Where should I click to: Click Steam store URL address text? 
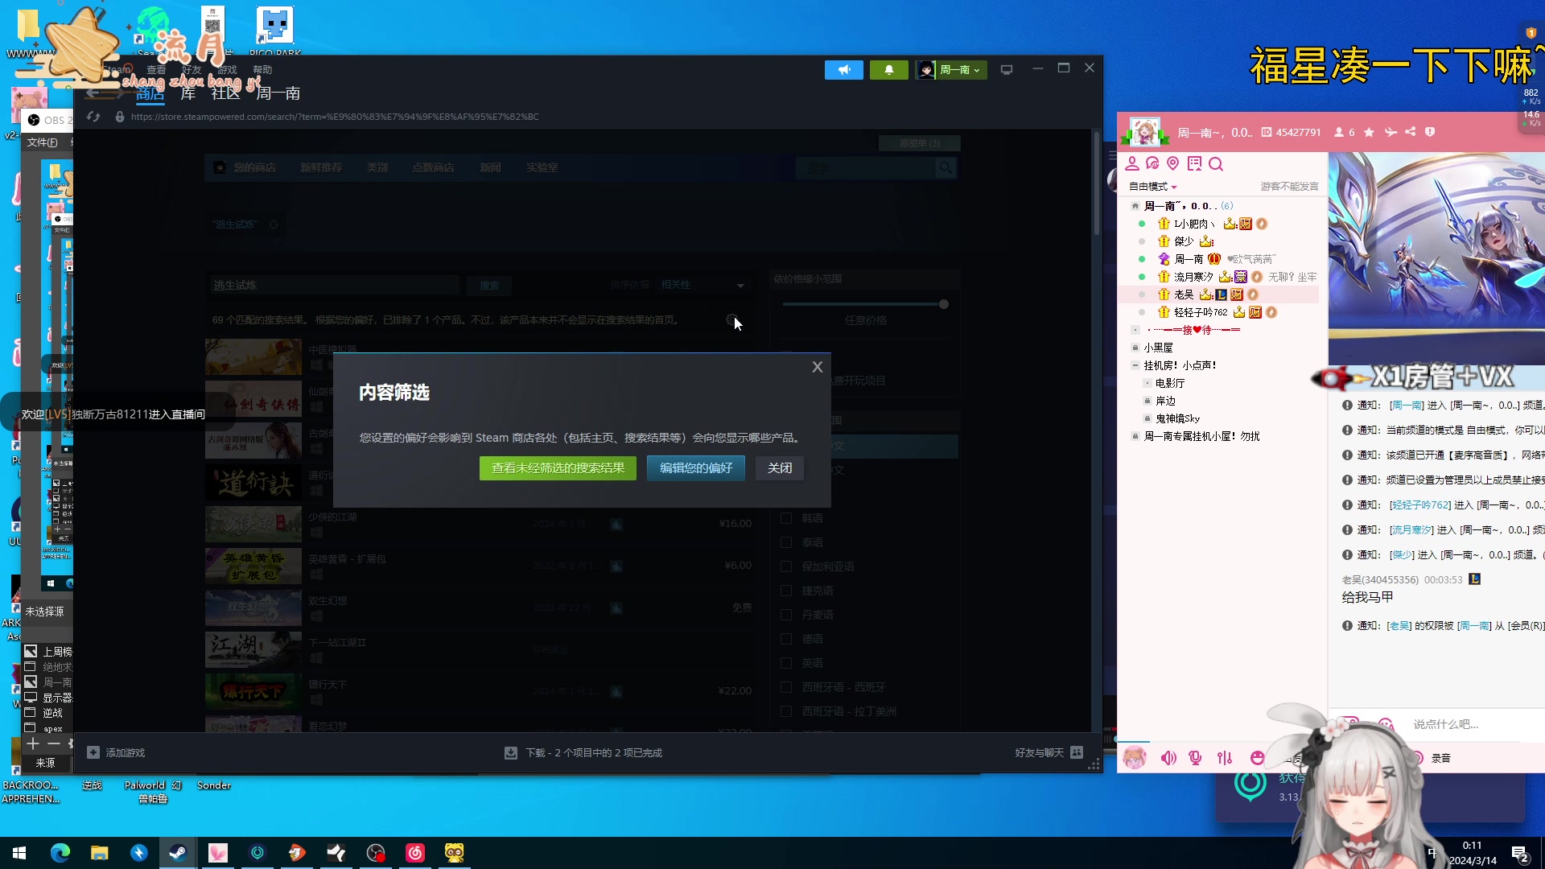pos(335,117)
